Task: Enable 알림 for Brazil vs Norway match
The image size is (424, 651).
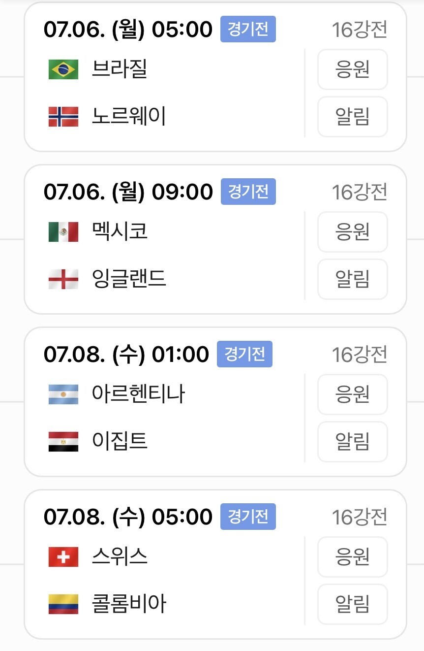Action: [x=353, y=117]
